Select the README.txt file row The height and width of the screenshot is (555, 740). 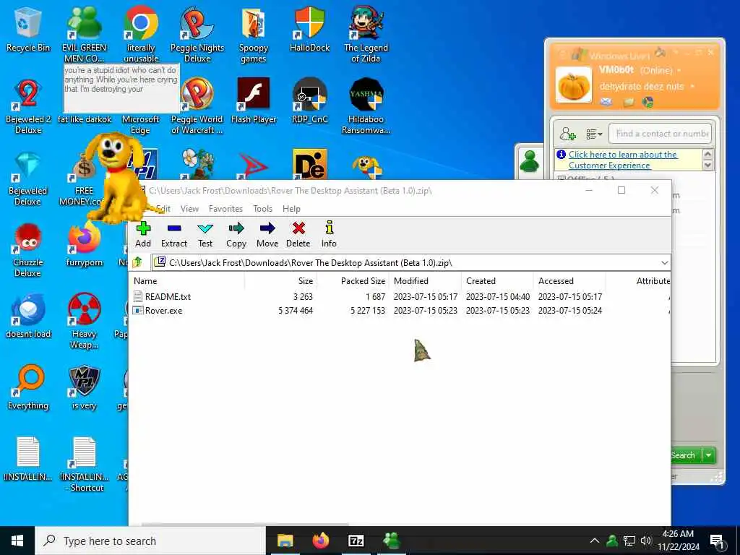pyautogui.click(x=400, y=297)
